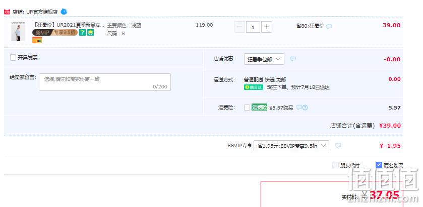This screenshot has height=207, width=423.
Task: Click the green 运费险 label badge
Action: 259,107
